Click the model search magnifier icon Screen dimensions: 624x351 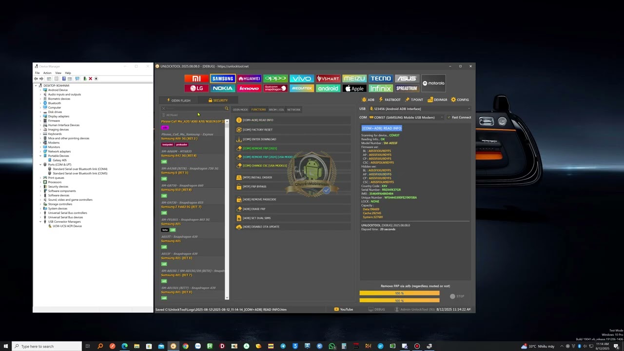[226, 109]
